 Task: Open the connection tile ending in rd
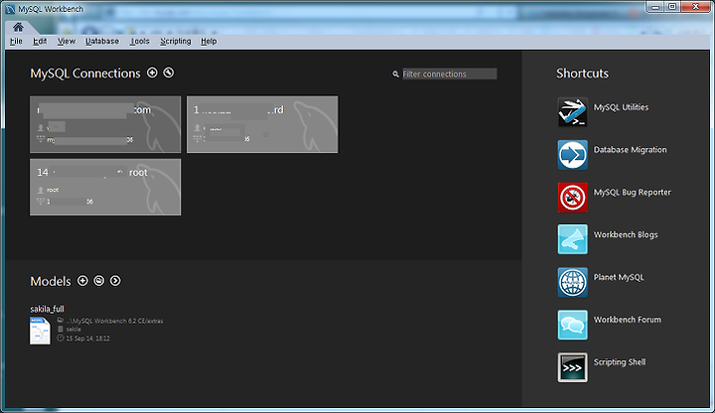pyautogui.click(x=262, y=124)
